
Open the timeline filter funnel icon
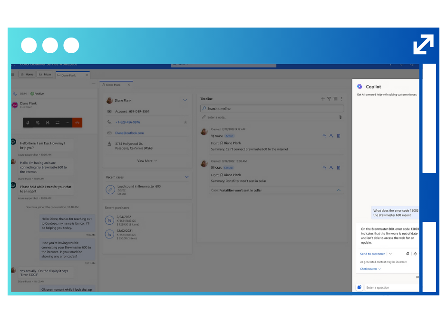pos(329,99)
